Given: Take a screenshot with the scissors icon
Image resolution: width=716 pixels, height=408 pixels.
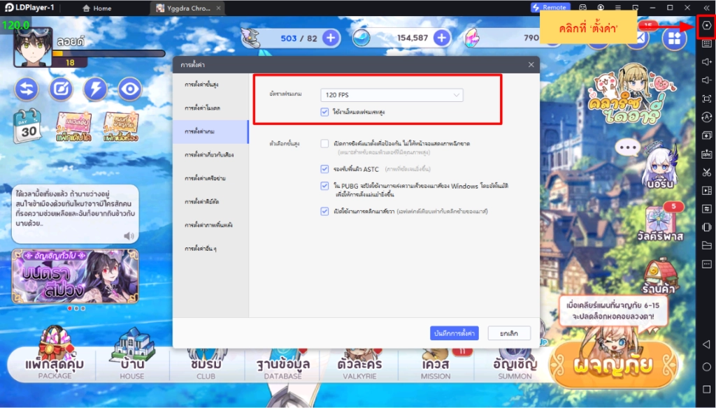Looking at the screenshot, I should 706,172.
